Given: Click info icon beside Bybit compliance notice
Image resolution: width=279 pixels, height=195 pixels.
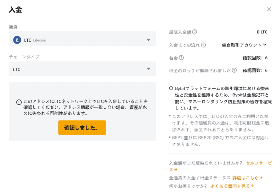Looking at the screenshot, I should tap(171, 88).
